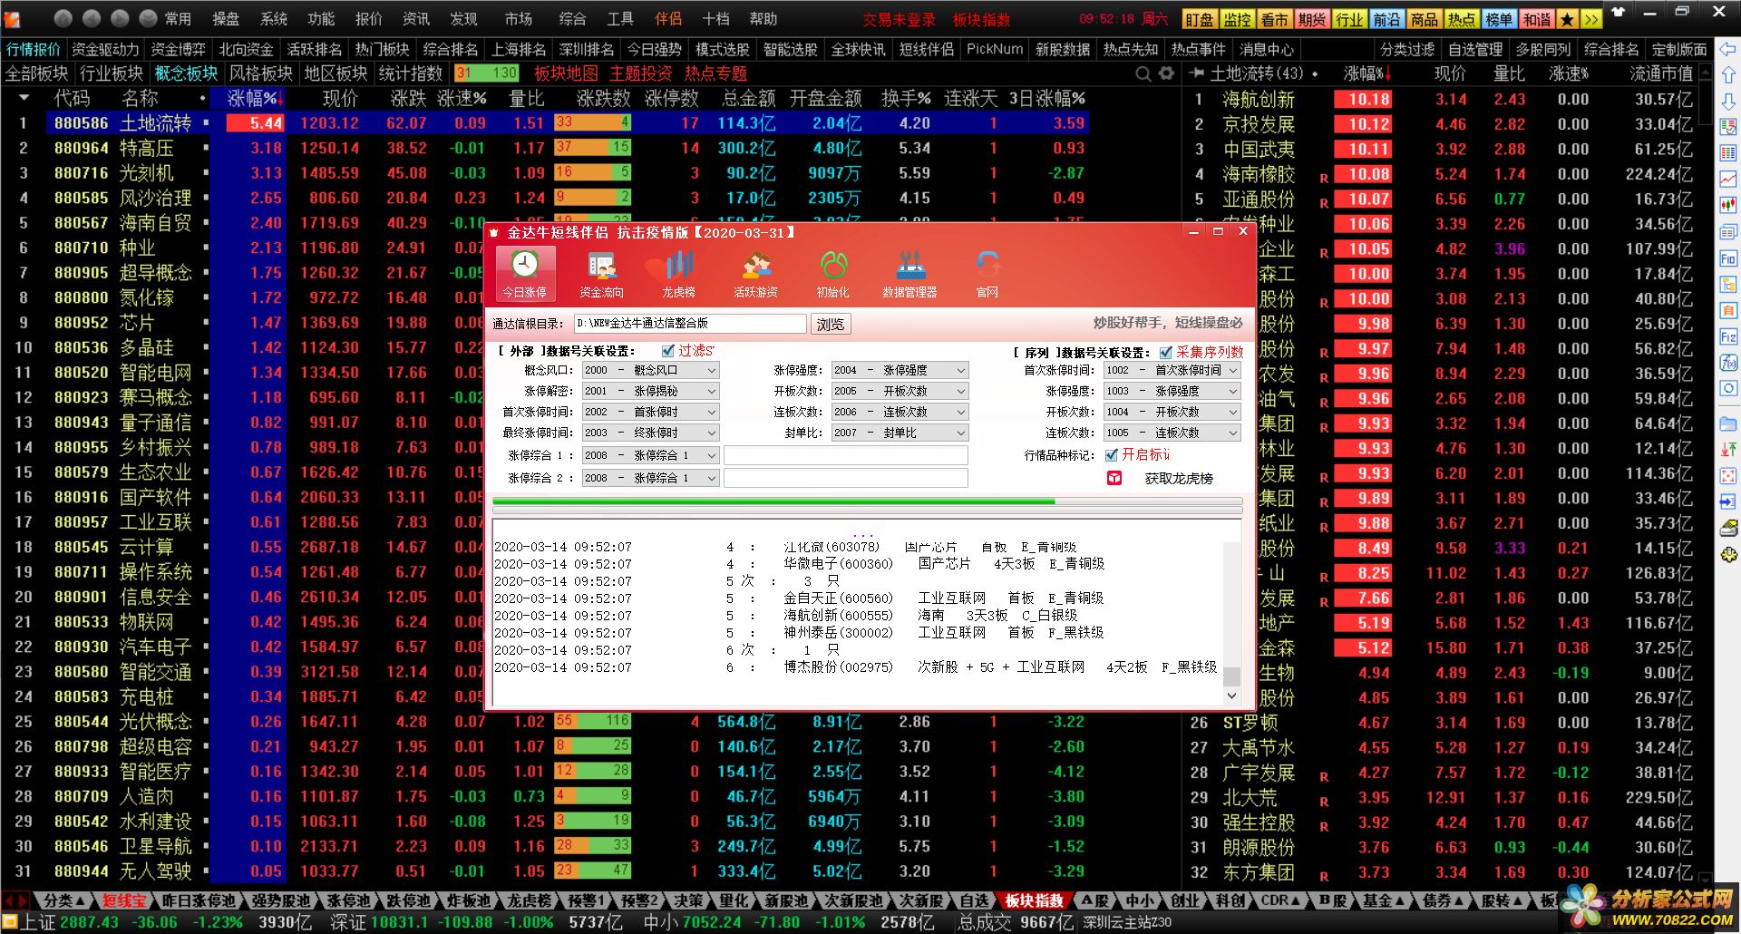Click the 初始化 icon
Image resolution: width=1741 pixels, height=934 pixels.
(x=832, y=273)
